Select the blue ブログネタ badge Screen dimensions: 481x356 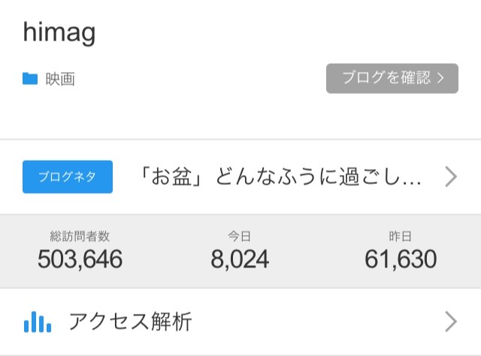point(68,177)
